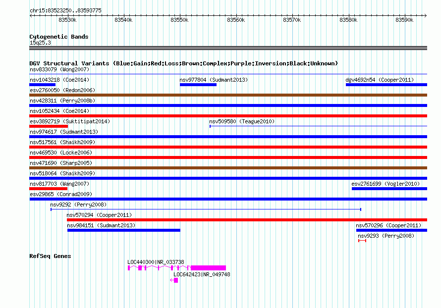The image size is (441, 308).
Task: Select the nsv977804 blue gain bar
Action: 198,85
